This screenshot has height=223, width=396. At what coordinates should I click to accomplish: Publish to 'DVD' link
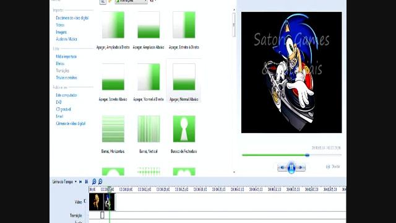point(59,102)
